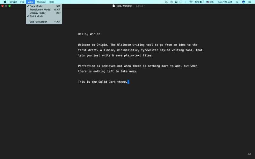Open Spotlight search magnifier icon
This screenshot has width=255, height=159.
237,2
